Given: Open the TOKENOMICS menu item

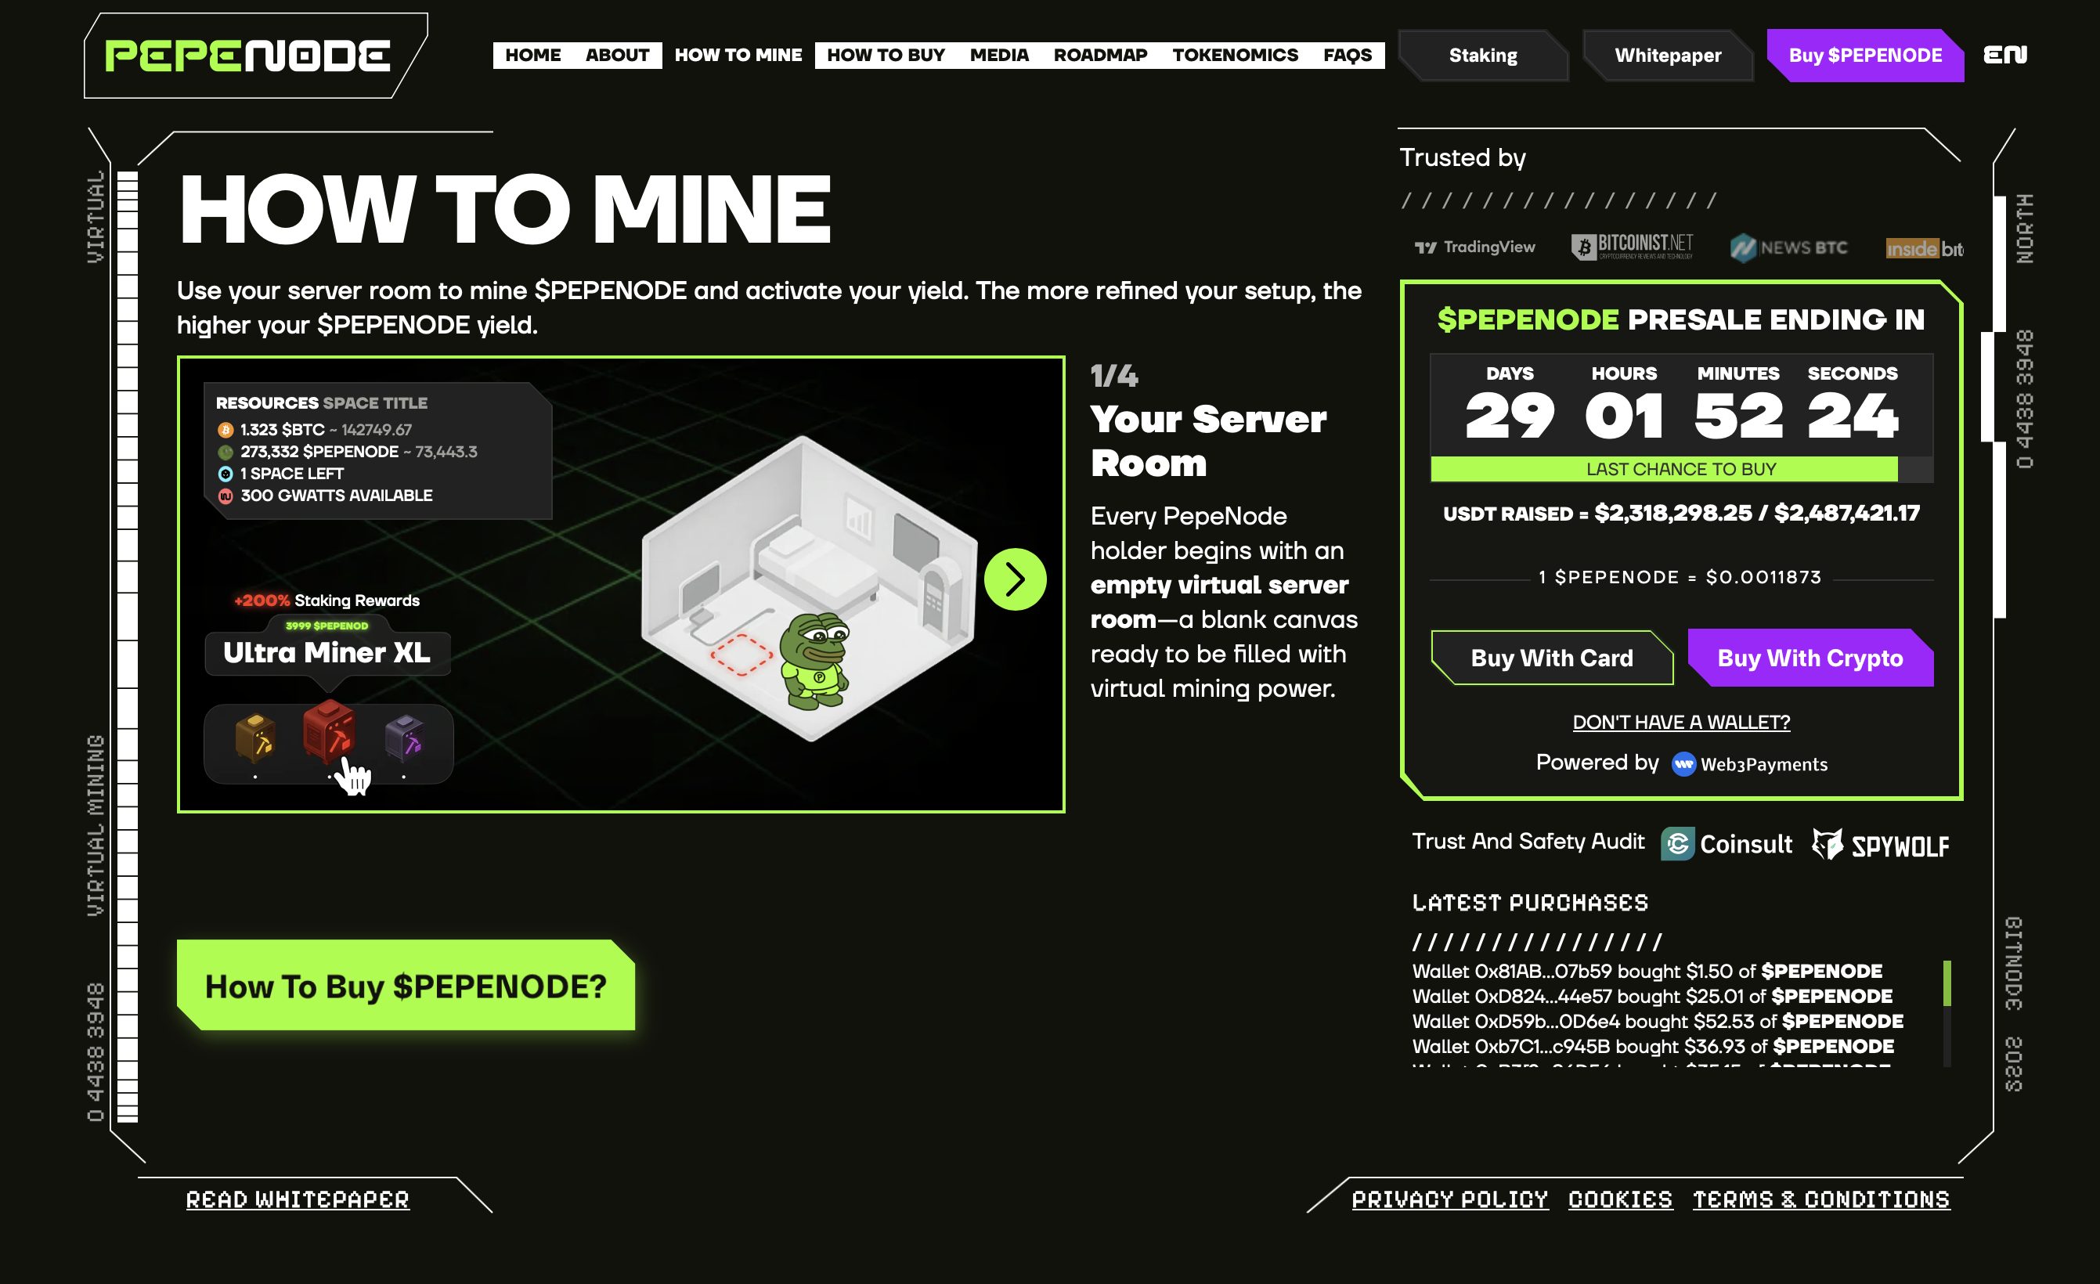Looking at the screenshot, I should tap(1235, 56).
